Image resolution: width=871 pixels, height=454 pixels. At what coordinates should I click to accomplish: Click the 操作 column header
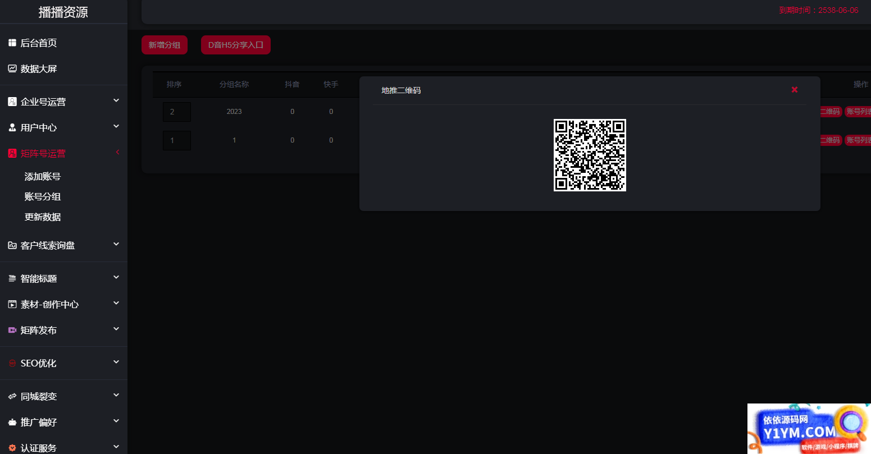pos(861,84)
